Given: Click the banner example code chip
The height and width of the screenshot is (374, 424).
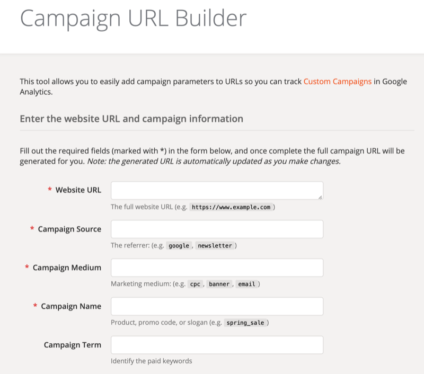Looking at the screenshot, I should point(219,284).
